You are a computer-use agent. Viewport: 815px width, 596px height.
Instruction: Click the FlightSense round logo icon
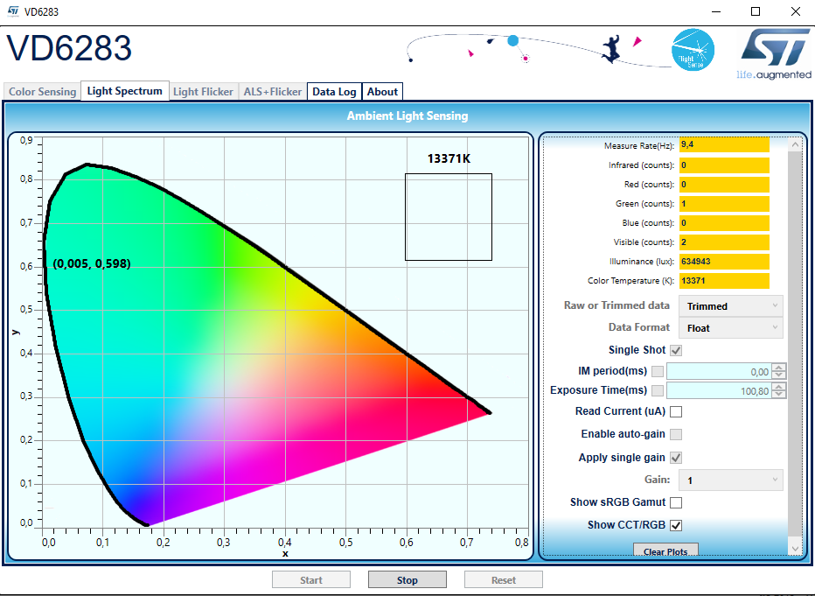693,50
